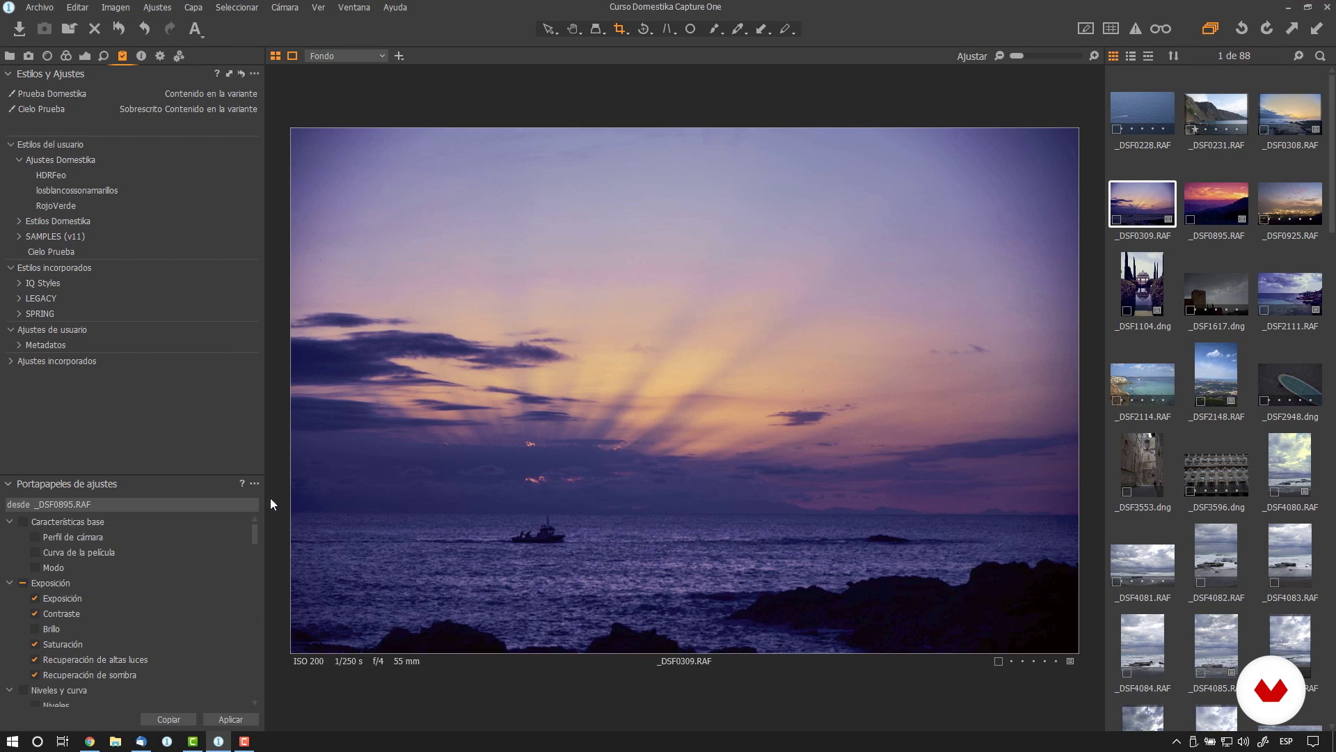Image resolution: width=1336 pixels, height=752 pixels.
Task: Collapse Estilos del usuario tree
Action: click(x=10, y=144)
